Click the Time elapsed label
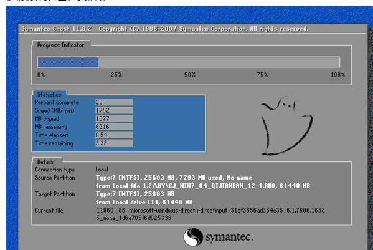Image resolution: width=373 pixels, height=250 pixels. coord(52,135)
